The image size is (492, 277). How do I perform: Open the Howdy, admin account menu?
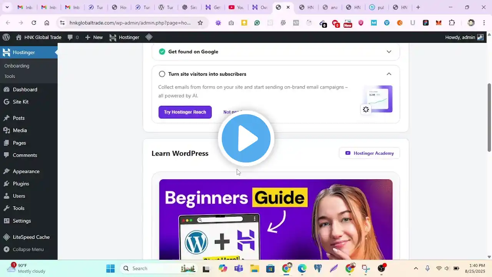pyautogui.click(x=464, y=37)
